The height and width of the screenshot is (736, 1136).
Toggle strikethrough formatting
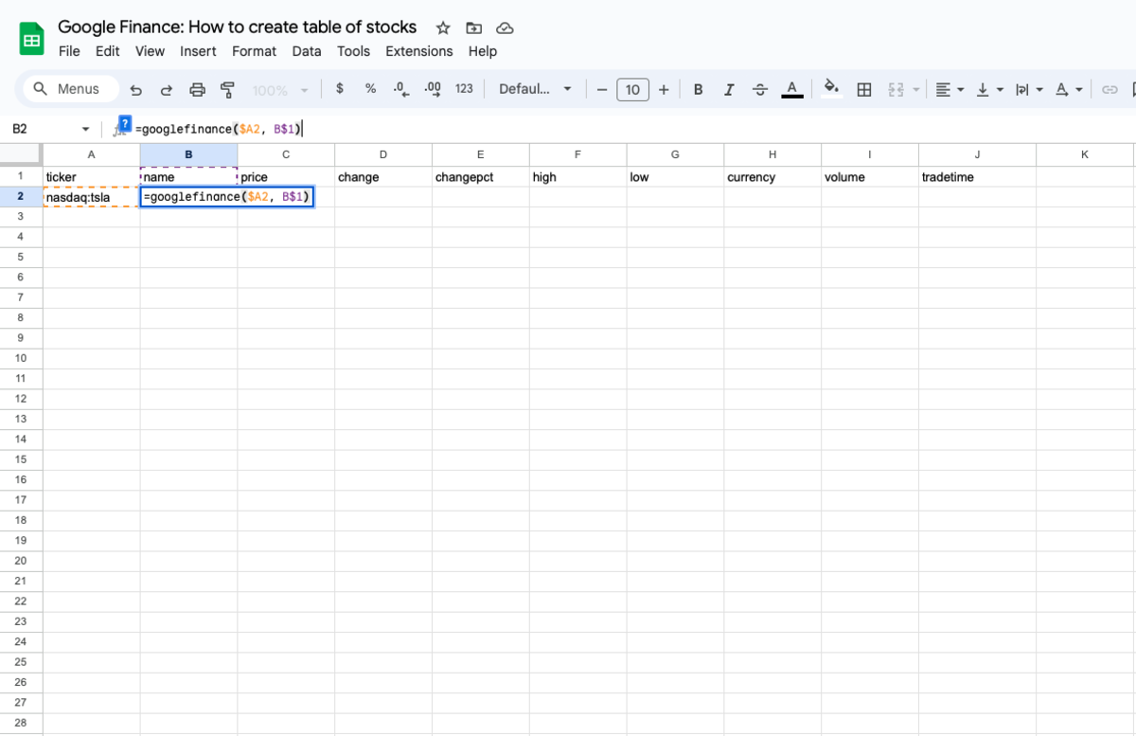point(760,89)
